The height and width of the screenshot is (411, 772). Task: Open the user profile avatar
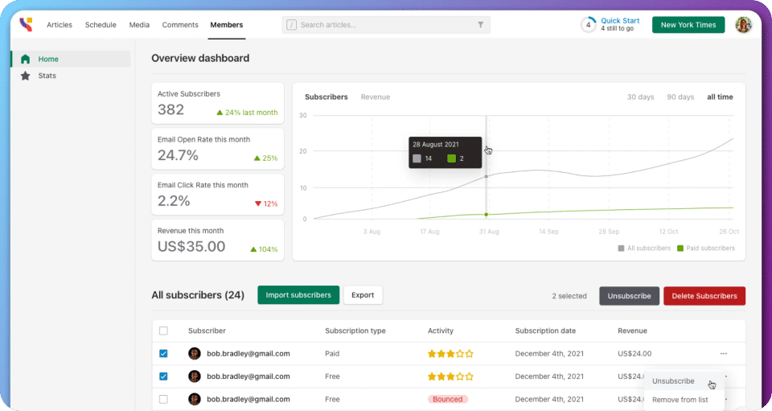[744, 25]
